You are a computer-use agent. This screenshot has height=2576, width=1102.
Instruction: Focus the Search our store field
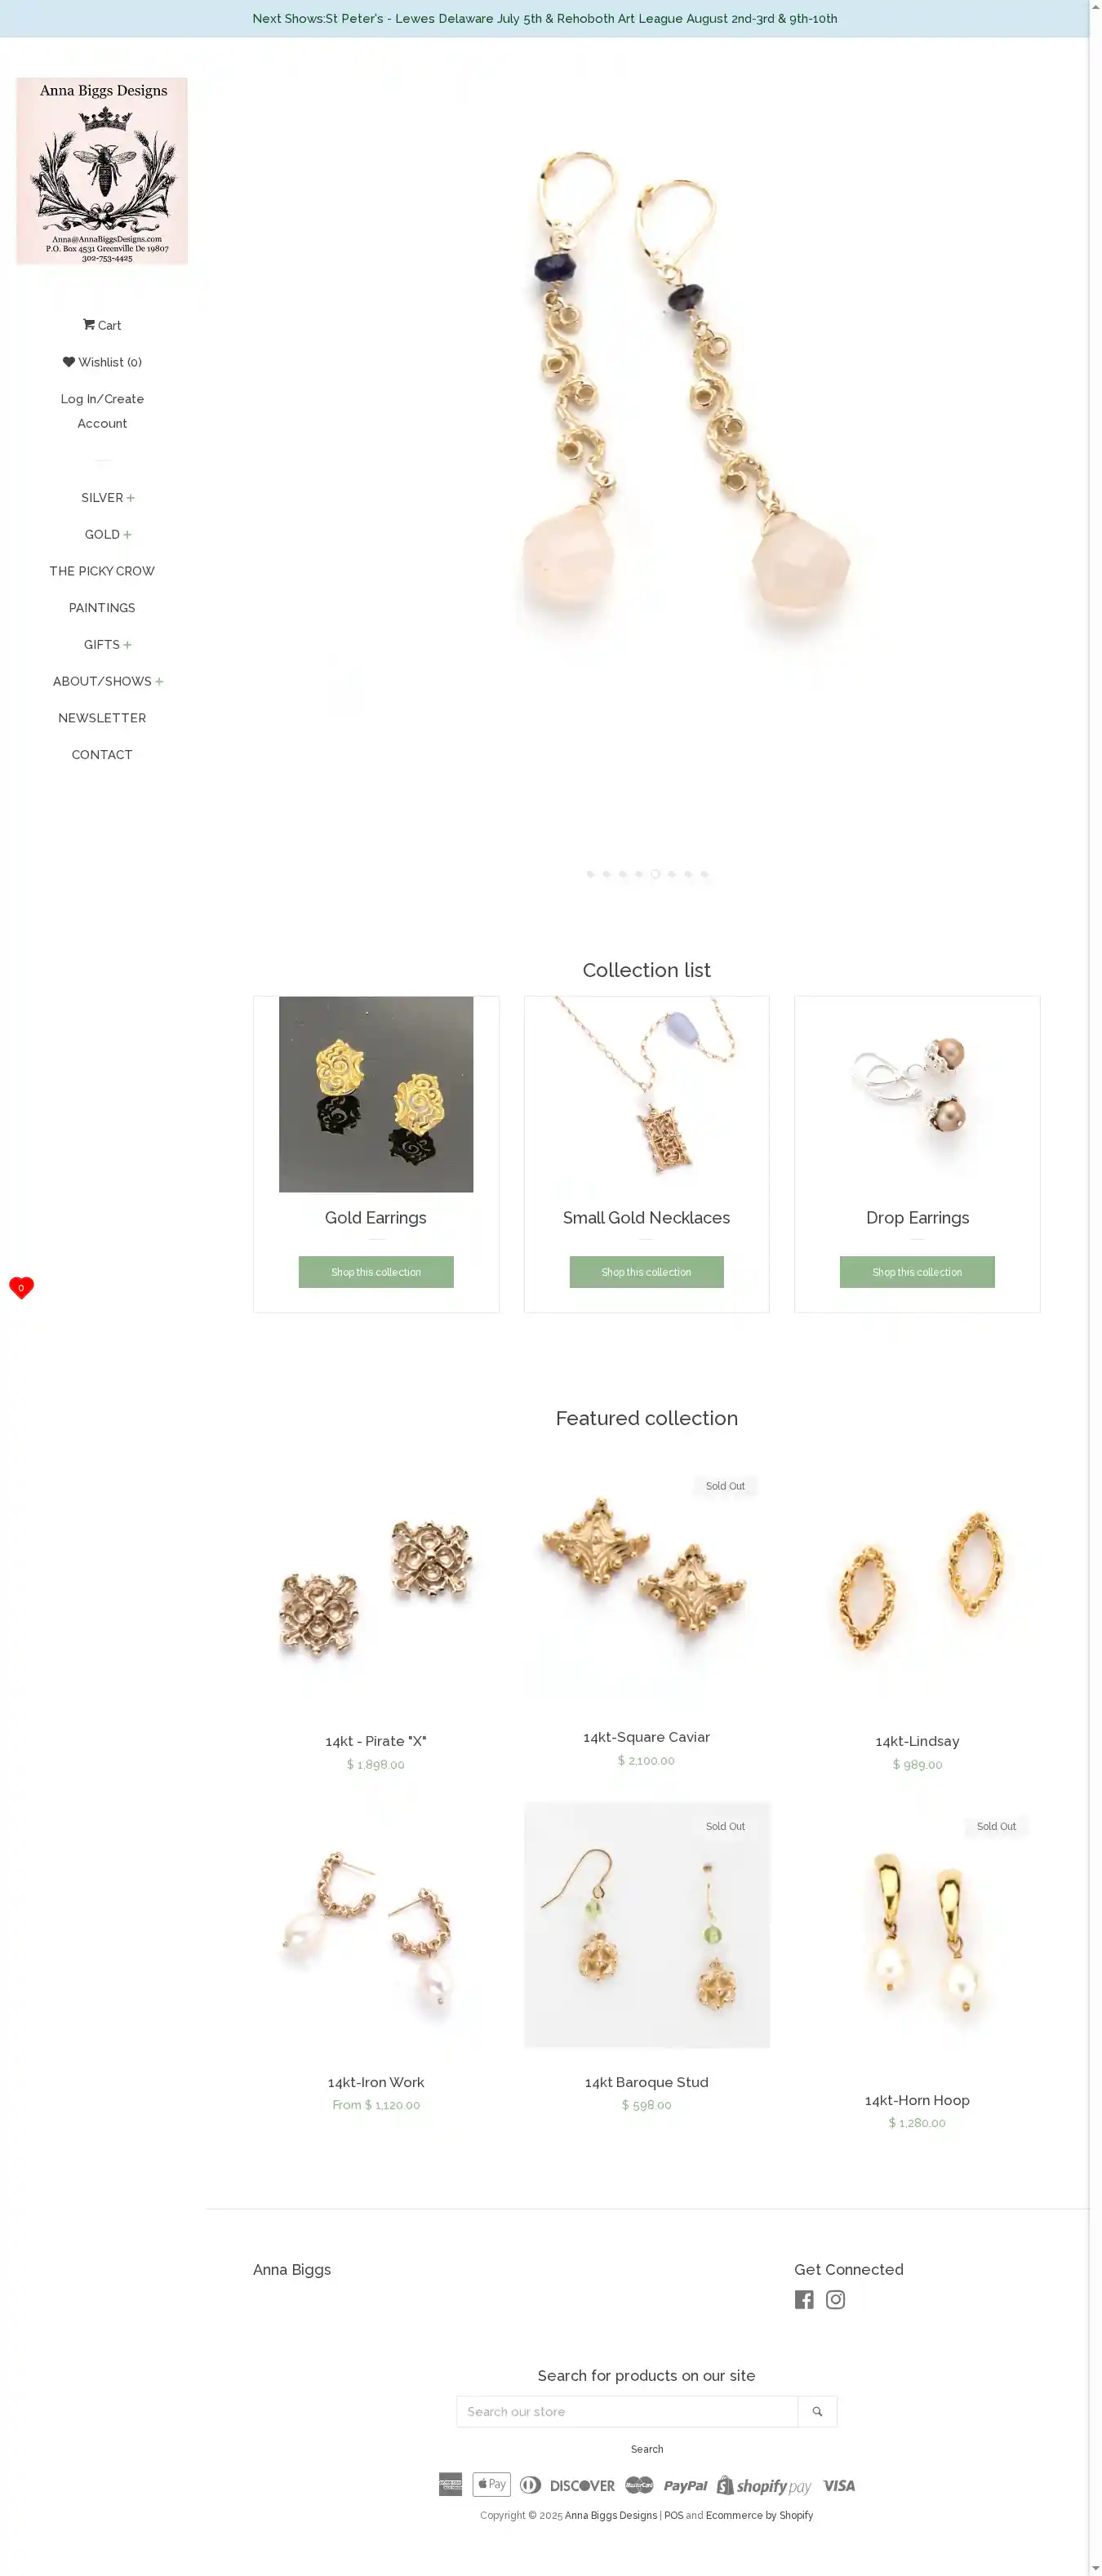pyautogui.click(x=627, y=2411)
